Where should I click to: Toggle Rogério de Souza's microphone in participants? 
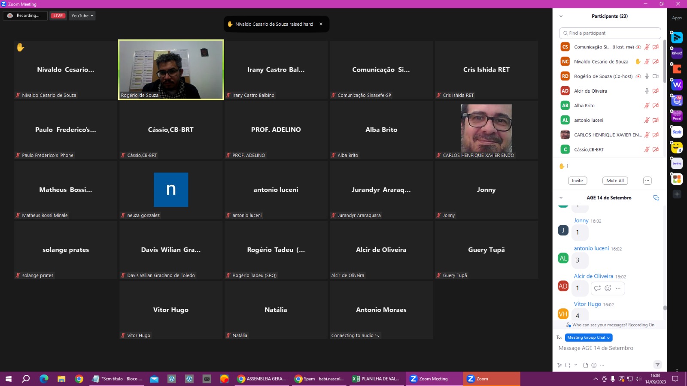[647, 76]
